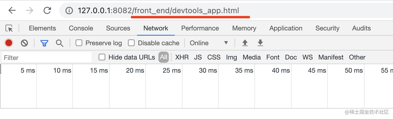Viewport: 393px width, 119px height.
Task: Clear the network log
Action: click(24, 43)
